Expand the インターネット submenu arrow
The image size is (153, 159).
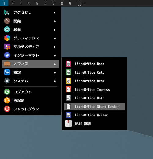click(x=55, y=56)
